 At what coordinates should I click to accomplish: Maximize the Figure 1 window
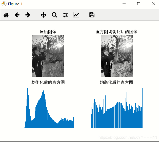[139, 4]
